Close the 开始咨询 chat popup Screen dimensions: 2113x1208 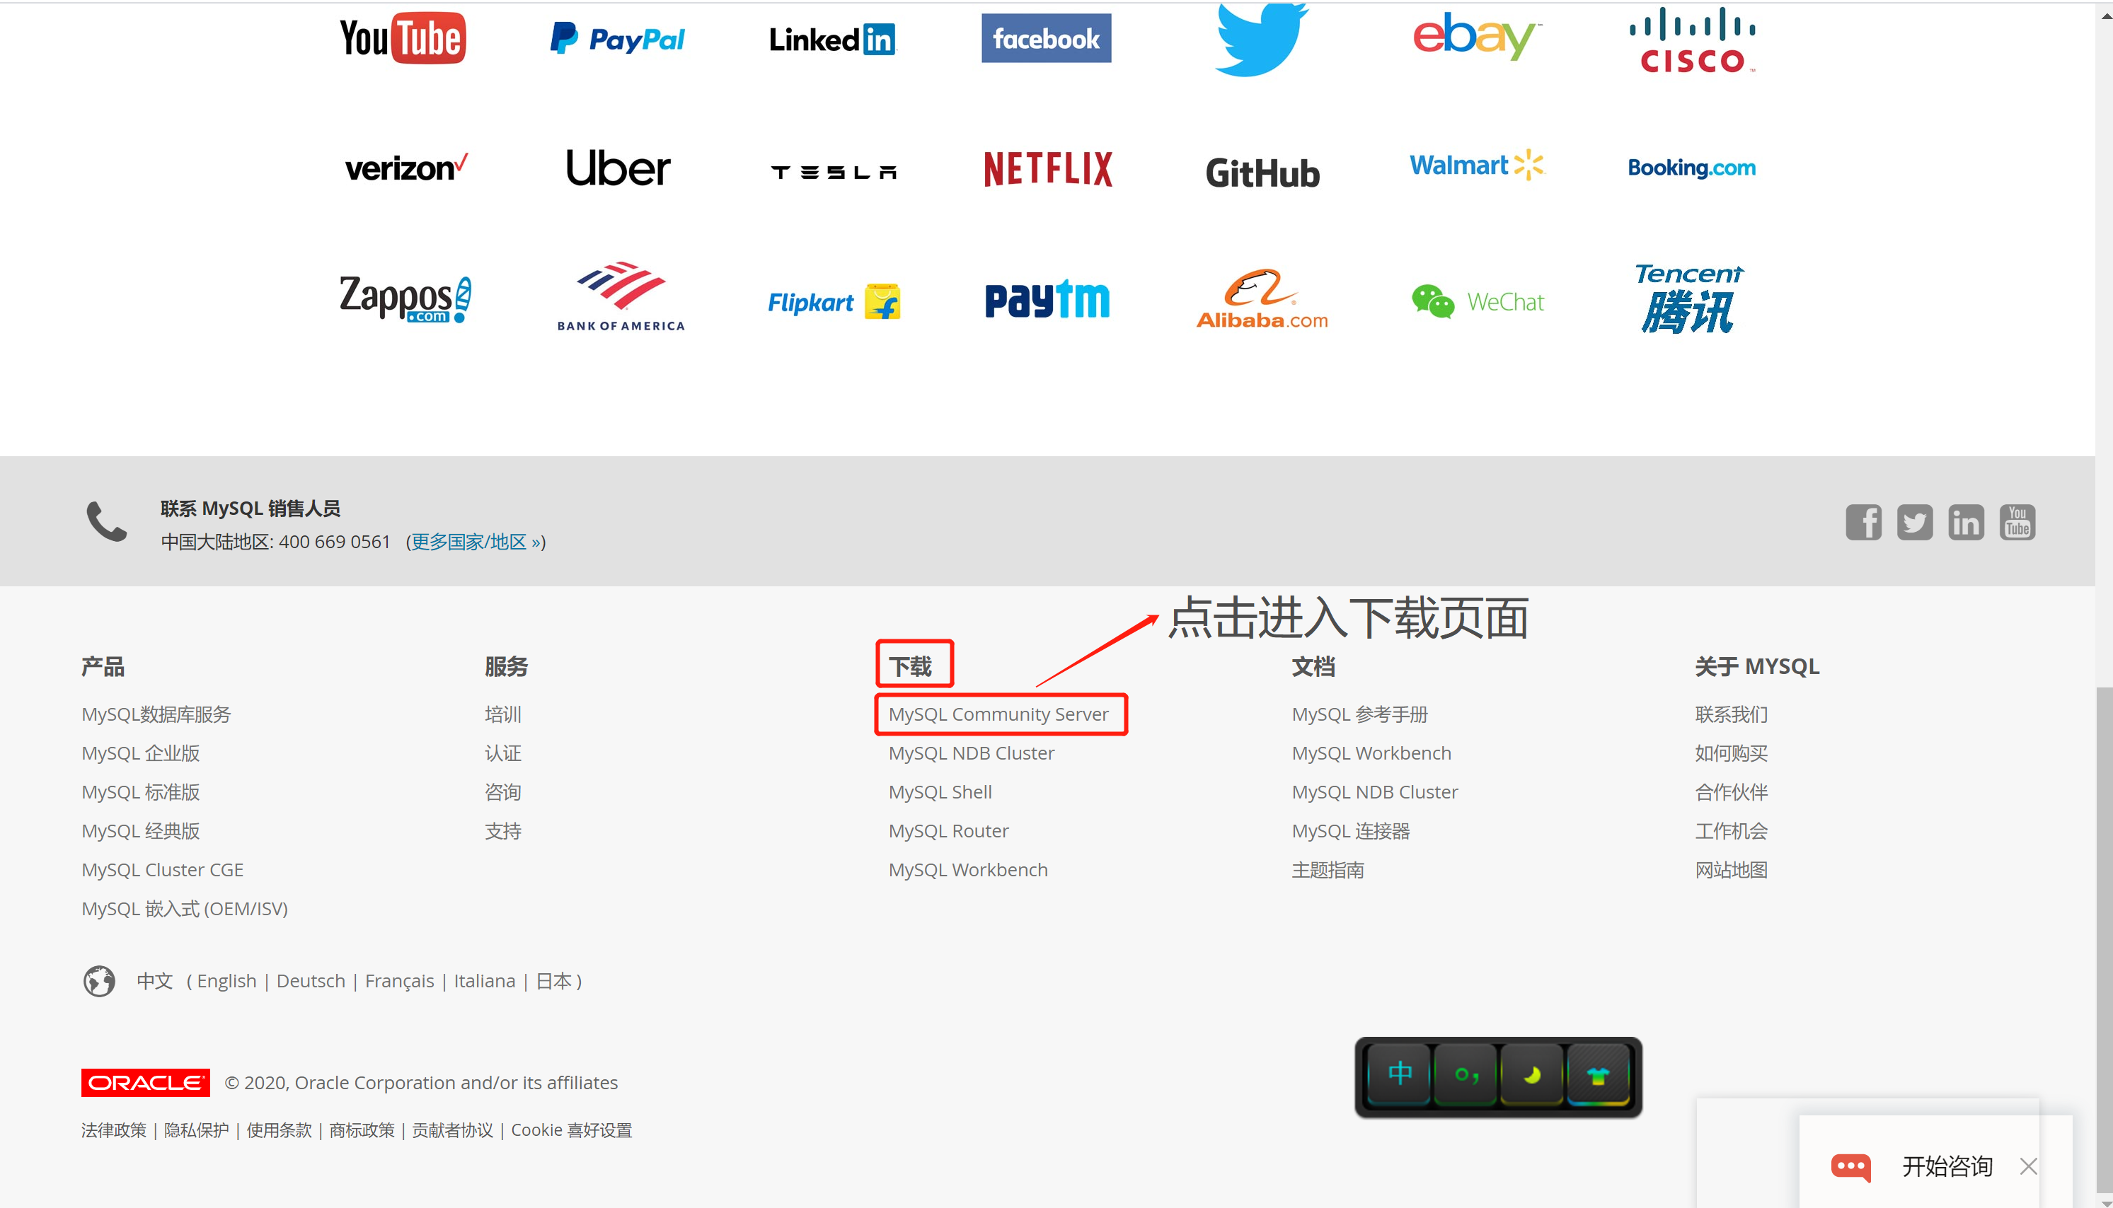pyautogui.click(x=2028, y=1166)
